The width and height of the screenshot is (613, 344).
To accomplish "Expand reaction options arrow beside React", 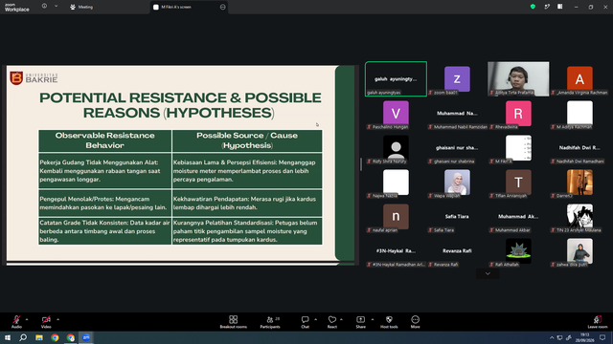I will click(x=341, y=319).
